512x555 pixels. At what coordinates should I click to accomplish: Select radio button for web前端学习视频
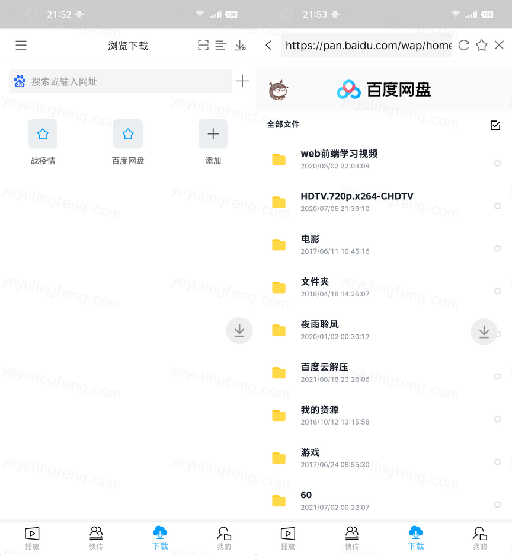pyautogui.click(x=498, y=163)
